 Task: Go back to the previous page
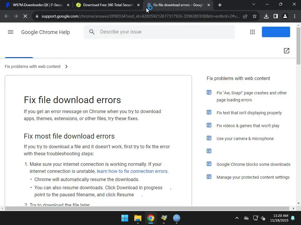tap(6, 16)
